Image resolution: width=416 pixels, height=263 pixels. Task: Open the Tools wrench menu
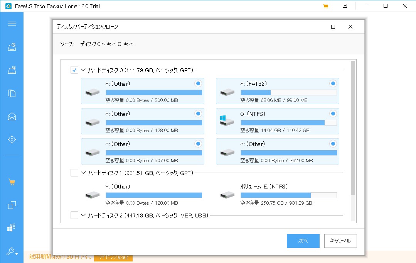[12, 251]
